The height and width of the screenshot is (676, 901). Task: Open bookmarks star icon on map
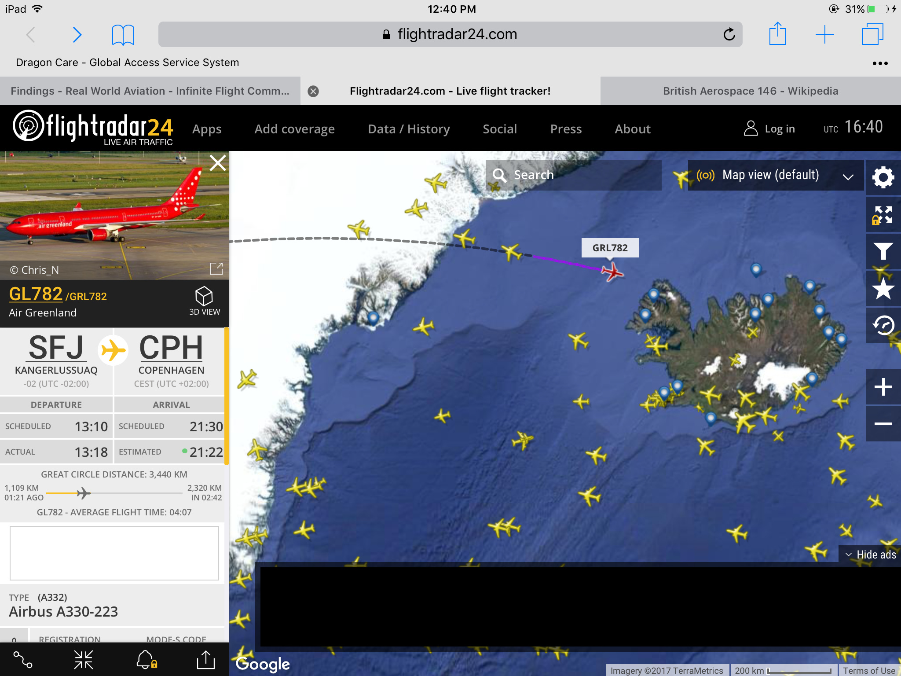(883, 288)
